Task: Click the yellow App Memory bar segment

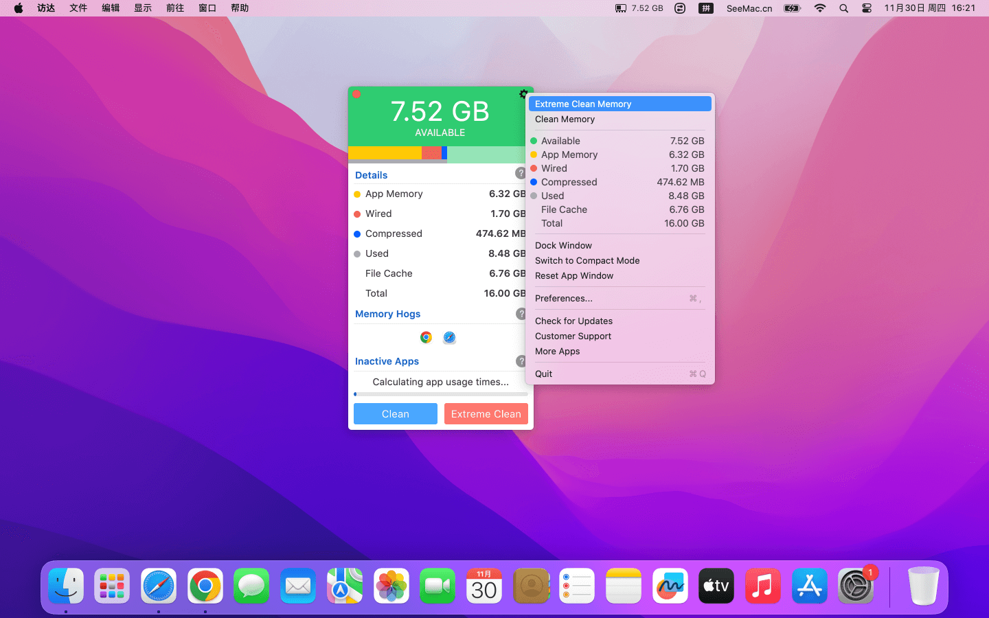Action: click(x=385, y=152)
